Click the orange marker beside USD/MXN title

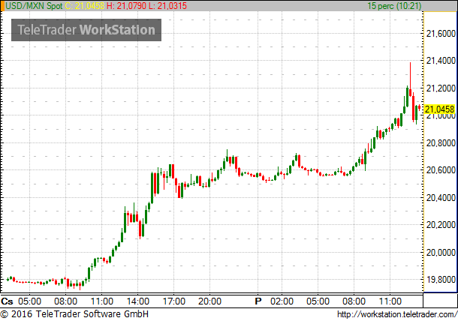(x=3, y=6)
